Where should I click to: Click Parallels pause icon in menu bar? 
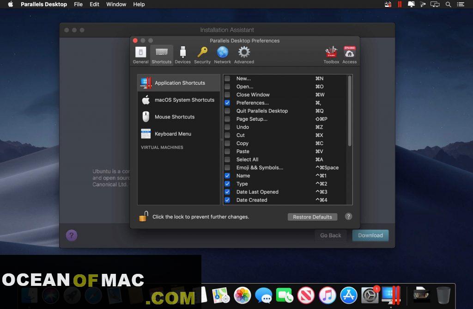click(x=400, y=4)
